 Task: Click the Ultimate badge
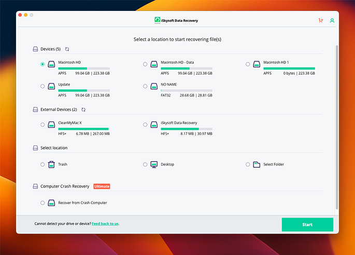click(x=102, y=186)
